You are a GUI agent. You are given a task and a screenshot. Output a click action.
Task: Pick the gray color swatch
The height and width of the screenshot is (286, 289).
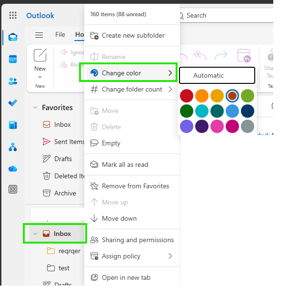(248, 126)
